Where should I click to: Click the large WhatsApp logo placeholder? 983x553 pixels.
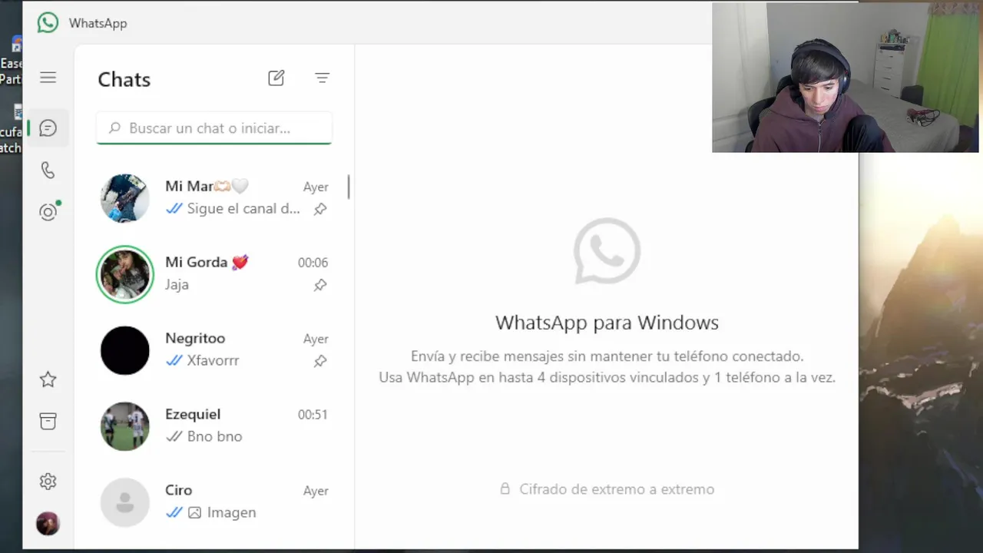pos(607,251)
